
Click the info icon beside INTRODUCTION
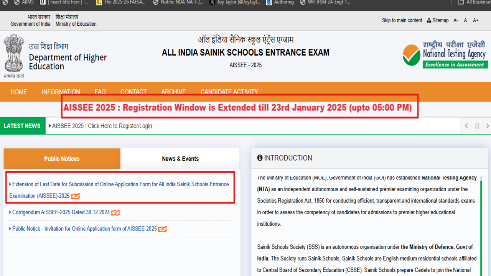260,158
